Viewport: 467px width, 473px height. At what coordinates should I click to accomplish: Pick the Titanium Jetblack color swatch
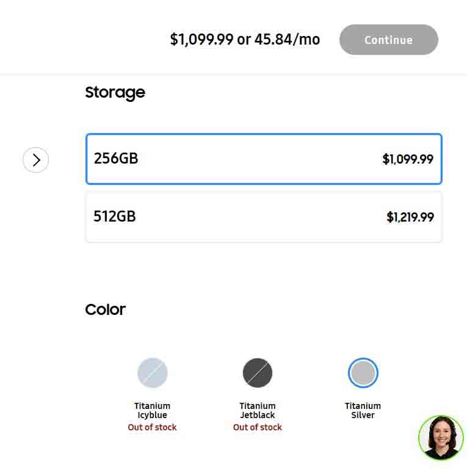click(x=258, y=373)
